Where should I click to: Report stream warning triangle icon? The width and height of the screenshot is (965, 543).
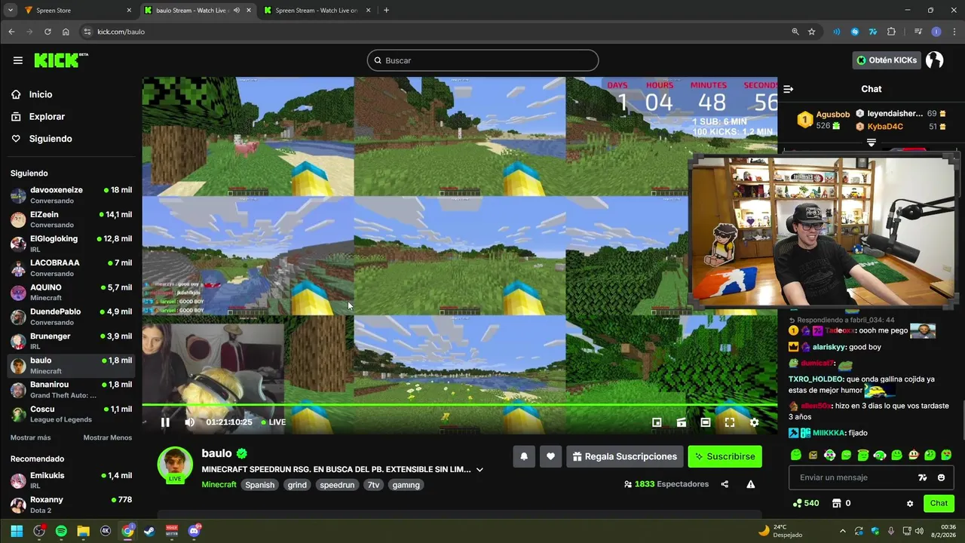tap(751, 484)
